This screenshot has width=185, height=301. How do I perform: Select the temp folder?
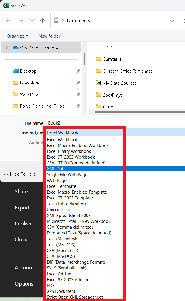tap(108, 106)
